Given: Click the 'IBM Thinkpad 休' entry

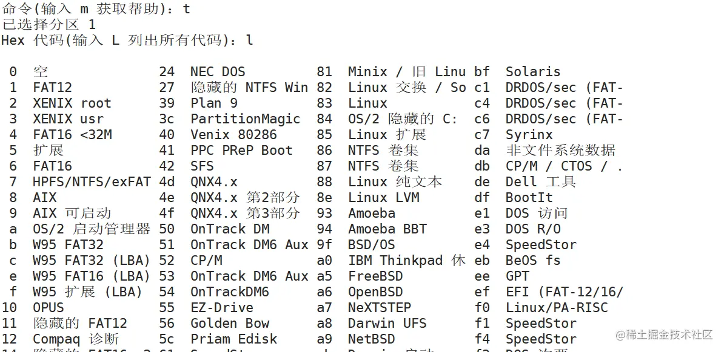Looking at the screenshot, I should click(x=407, y=260).
